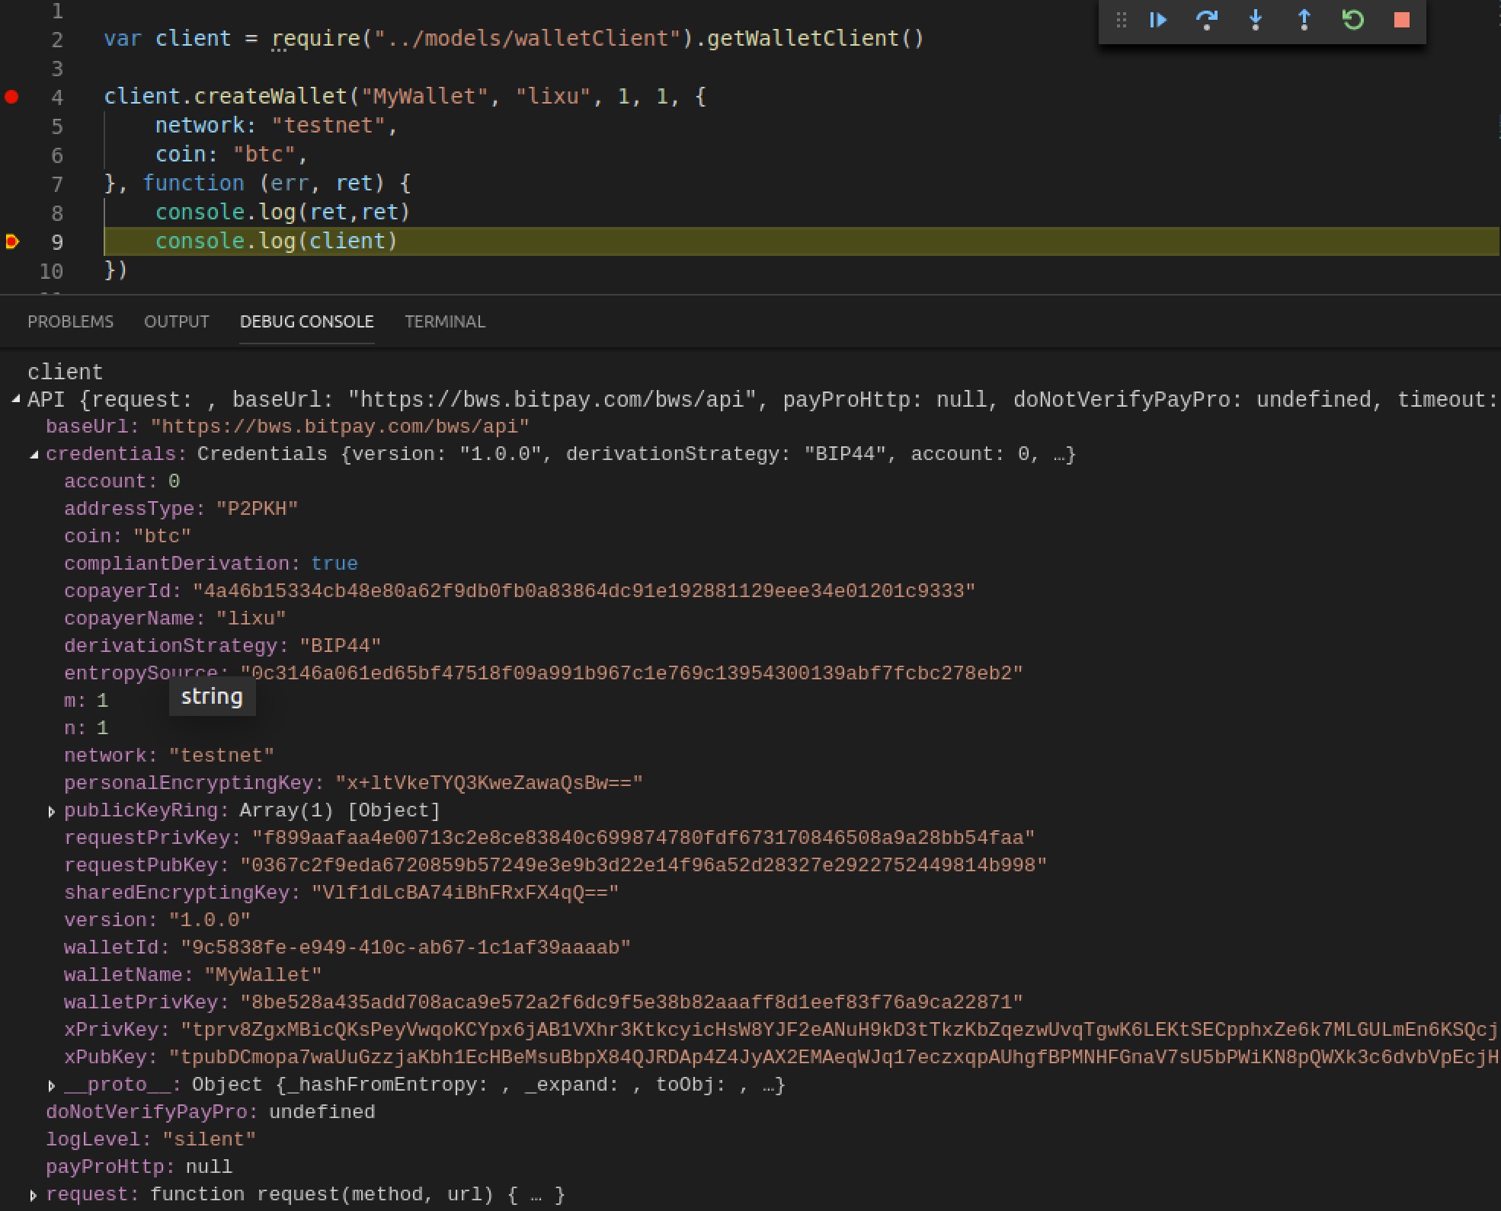The width and height of the screenshot is (1501, 1211).
Task: Select the xPubKey row
Action: [782, 1057]
